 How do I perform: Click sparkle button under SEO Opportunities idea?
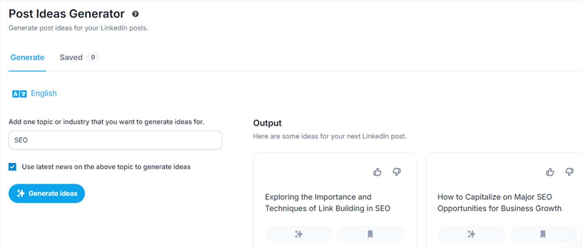pyautogui.click(x=471, y=234)
